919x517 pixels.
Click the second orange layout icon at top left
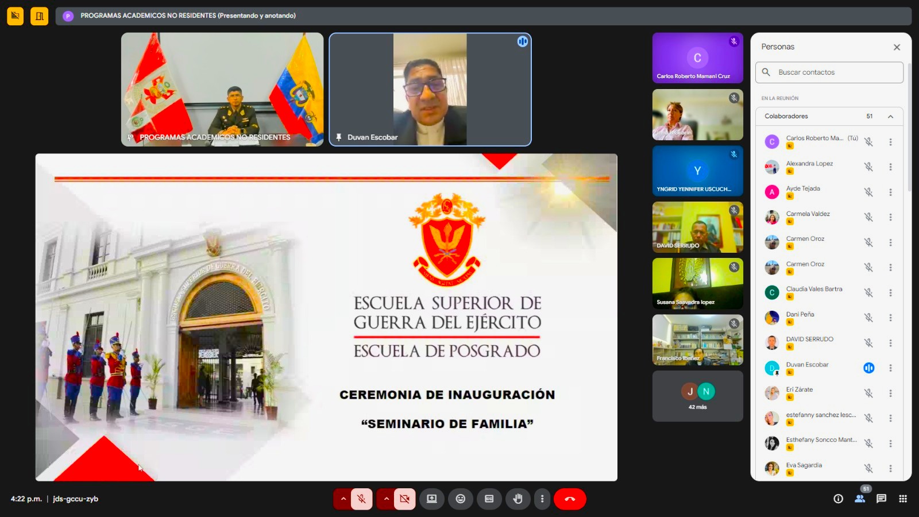[x=40, y=16]
